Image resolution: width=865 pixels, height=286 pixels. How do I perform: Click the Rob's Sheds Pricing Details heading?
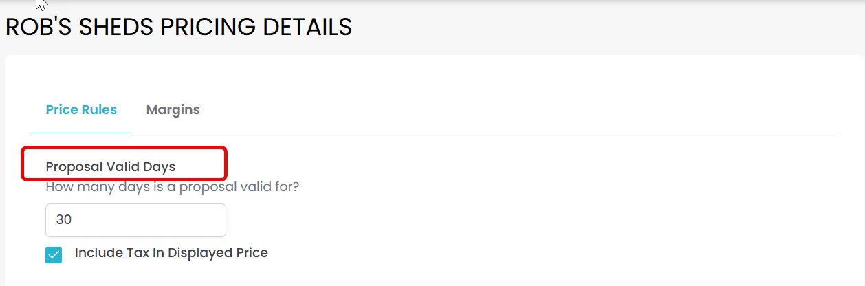179,27
